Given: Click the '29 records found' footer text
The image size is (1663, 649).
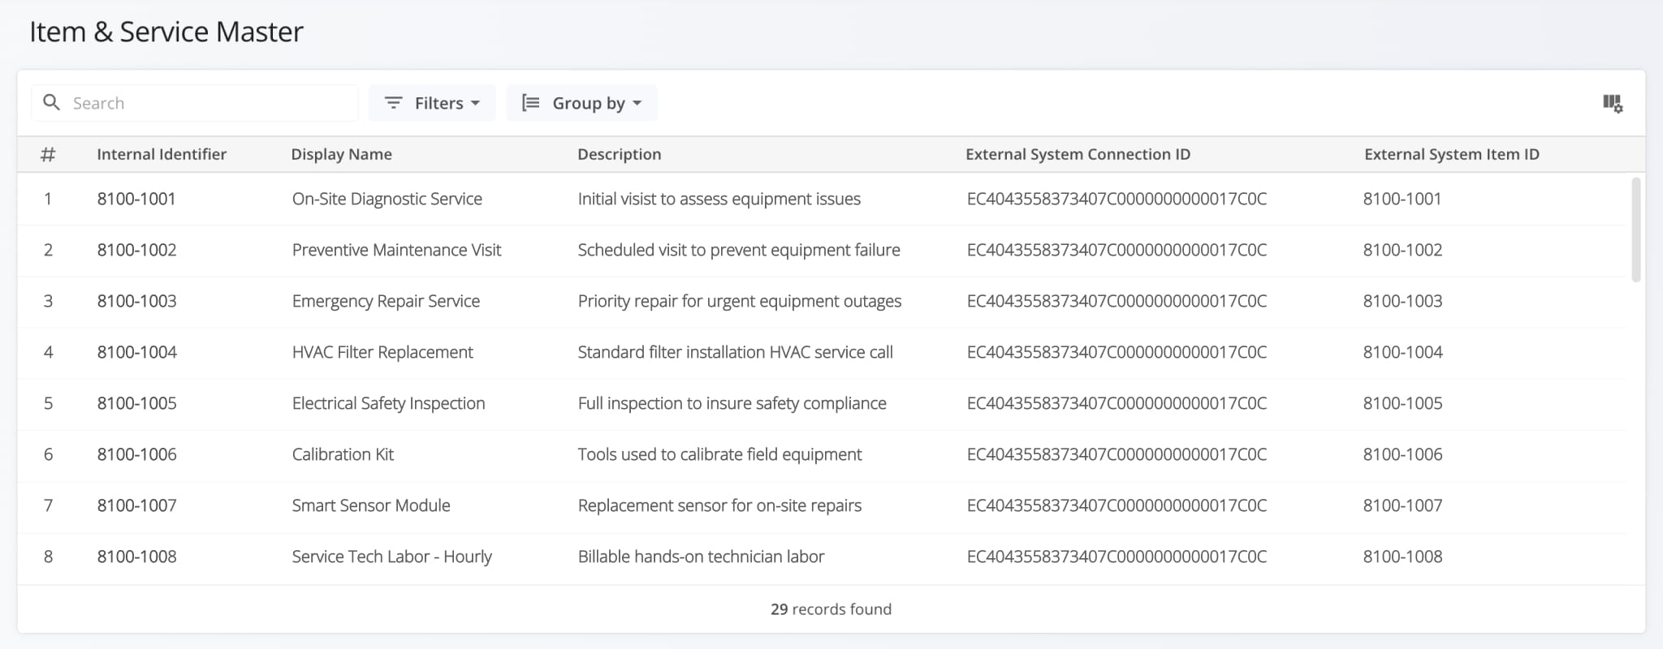Looking at the screenshot, I should (x=831, y=609).
